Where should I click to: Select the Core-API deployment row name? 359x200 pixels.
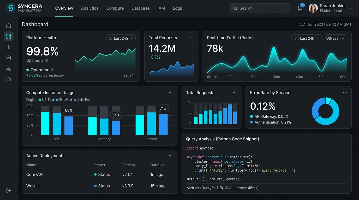35,174
